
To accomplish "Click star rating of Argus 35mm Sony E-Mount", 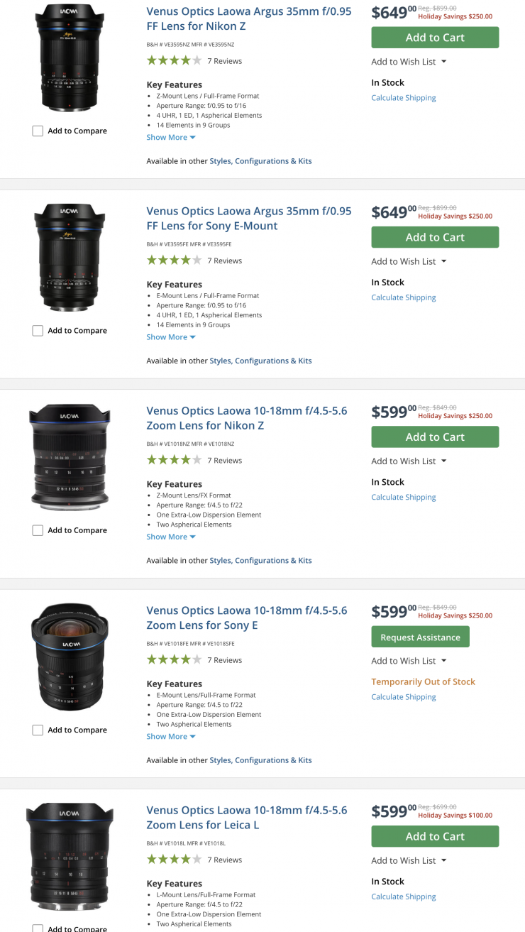I will point(174,261).
